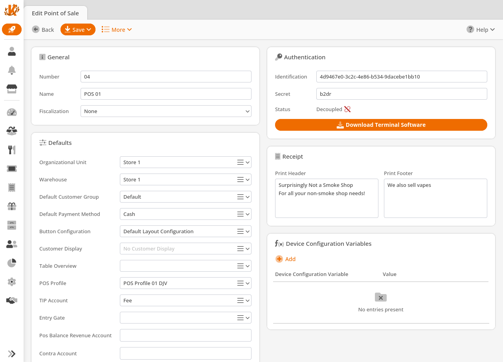Expand the sidebar with double-chevron icon
This screenshot has width=503, height=362.
[x=12, y=354]
